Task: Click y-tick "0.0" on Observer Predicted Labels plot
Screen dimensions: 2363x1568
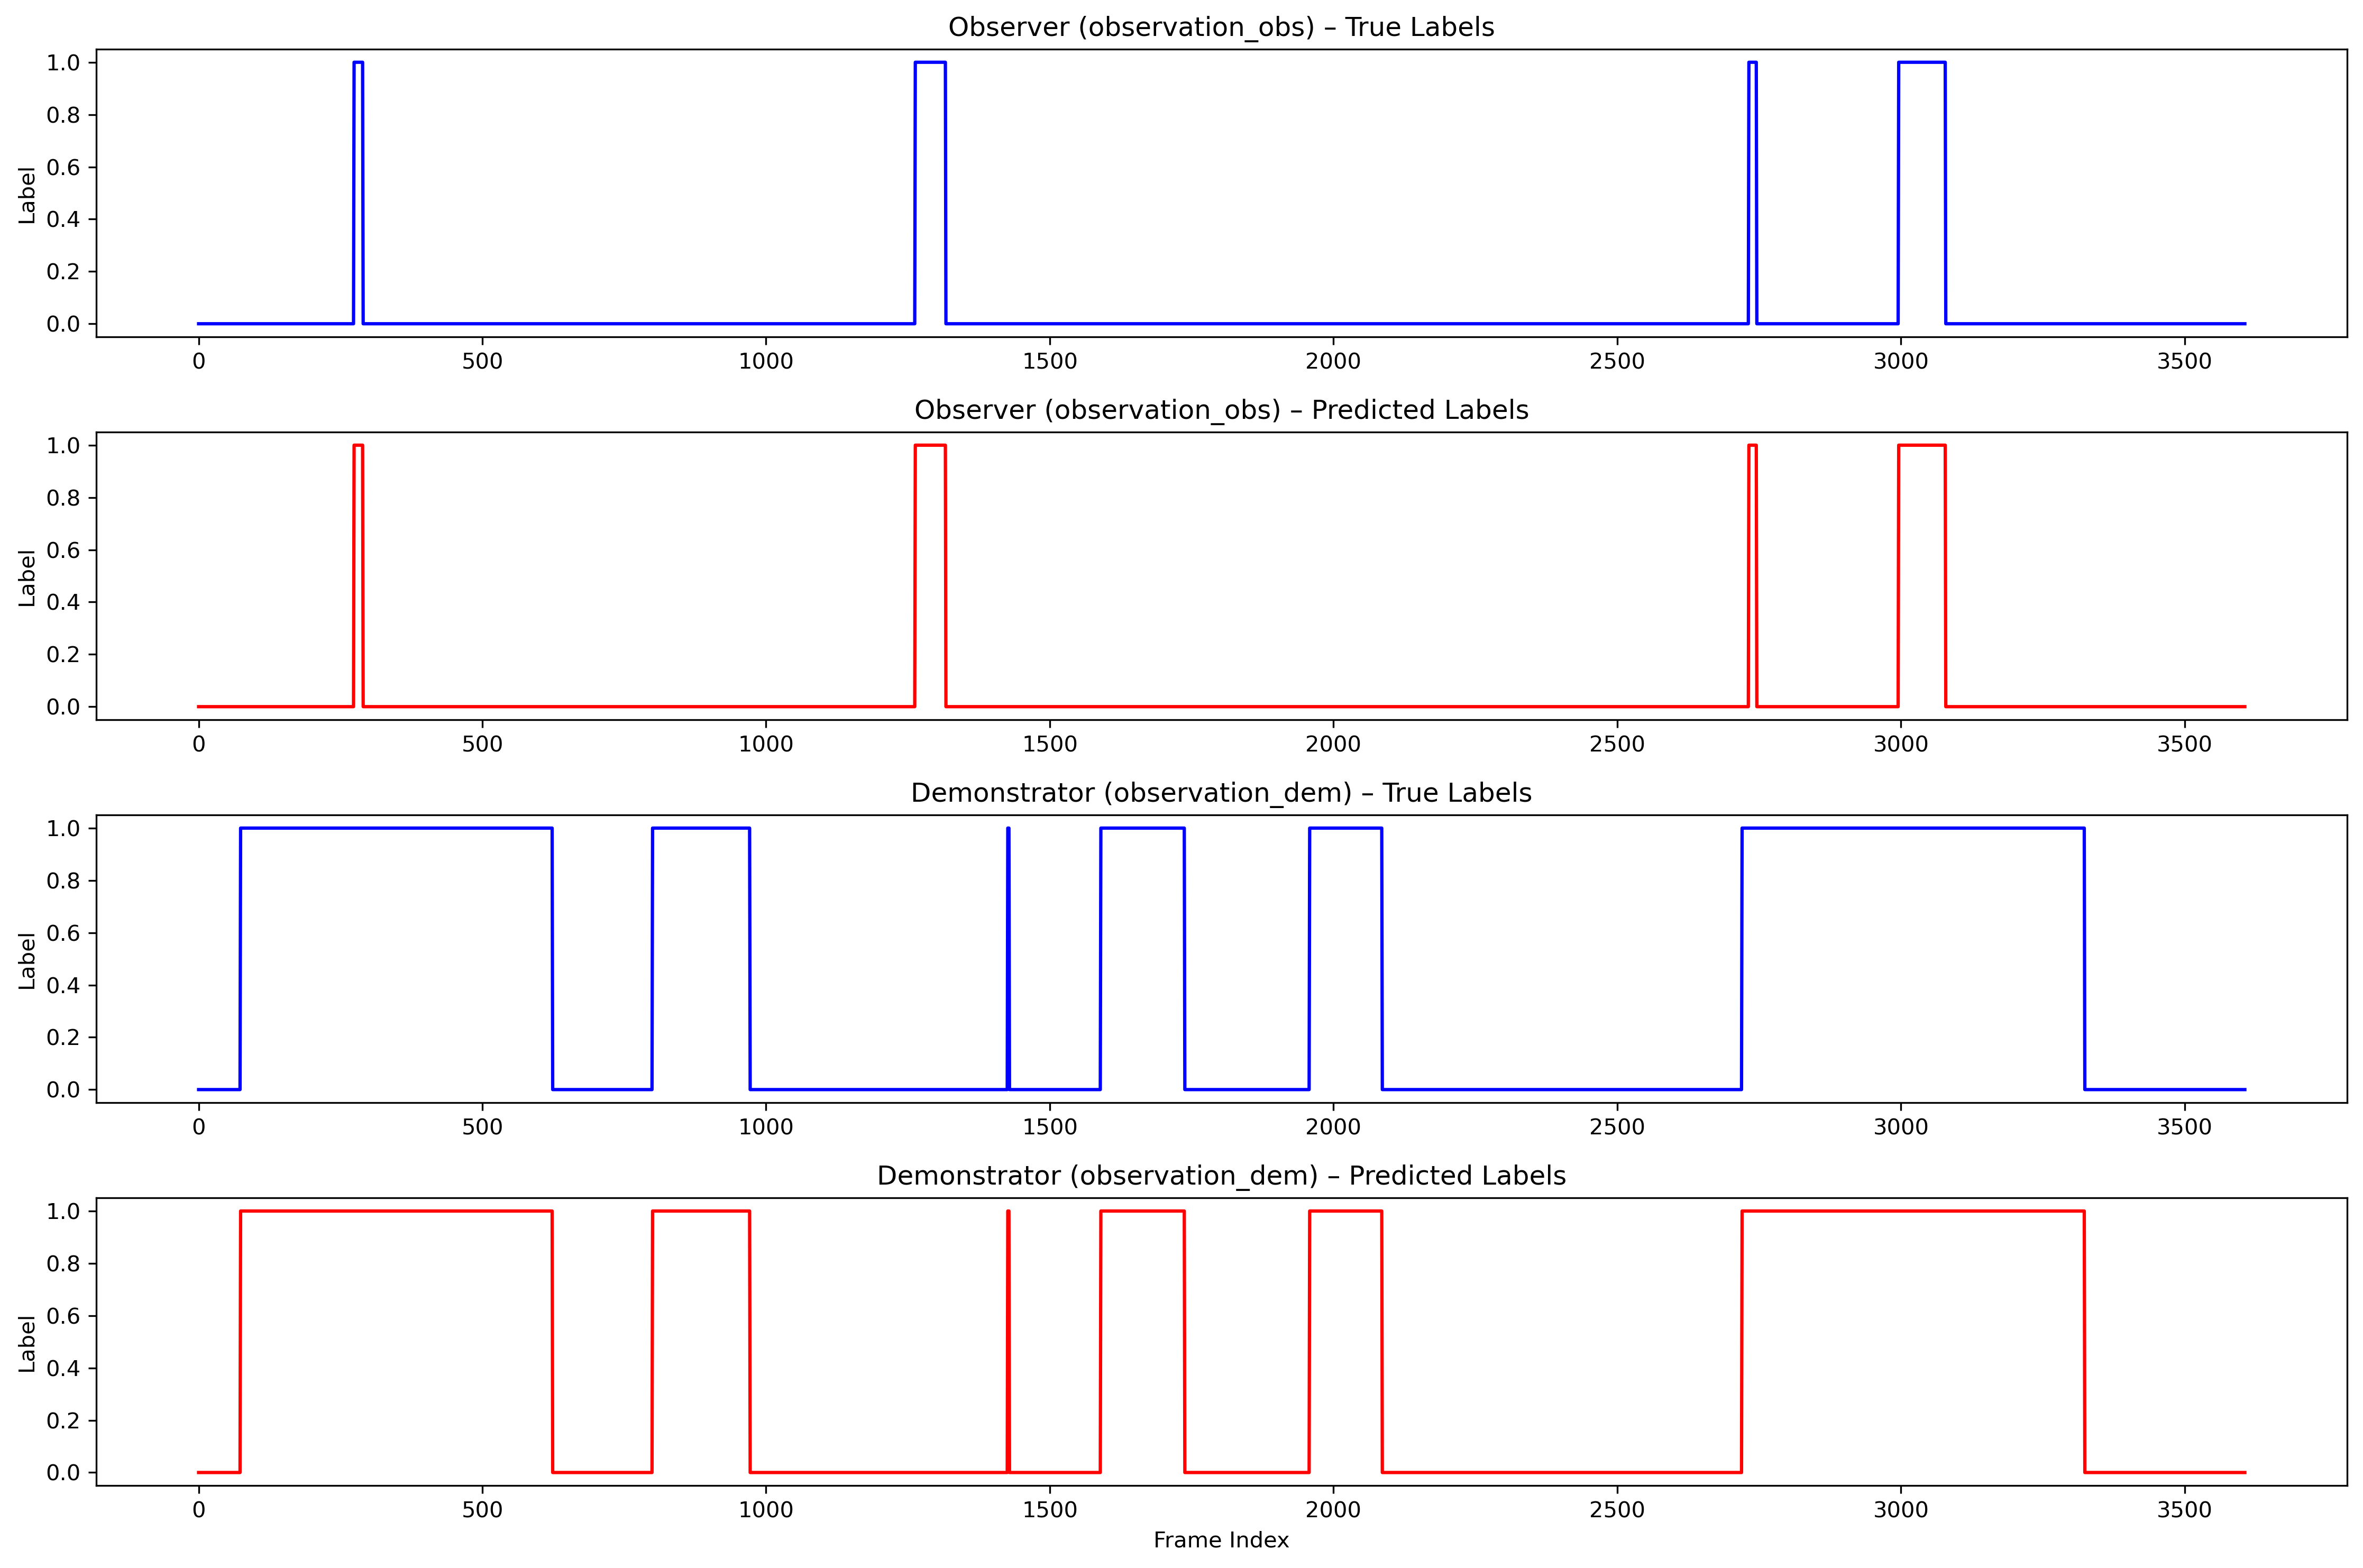Action: click(63, 707)
